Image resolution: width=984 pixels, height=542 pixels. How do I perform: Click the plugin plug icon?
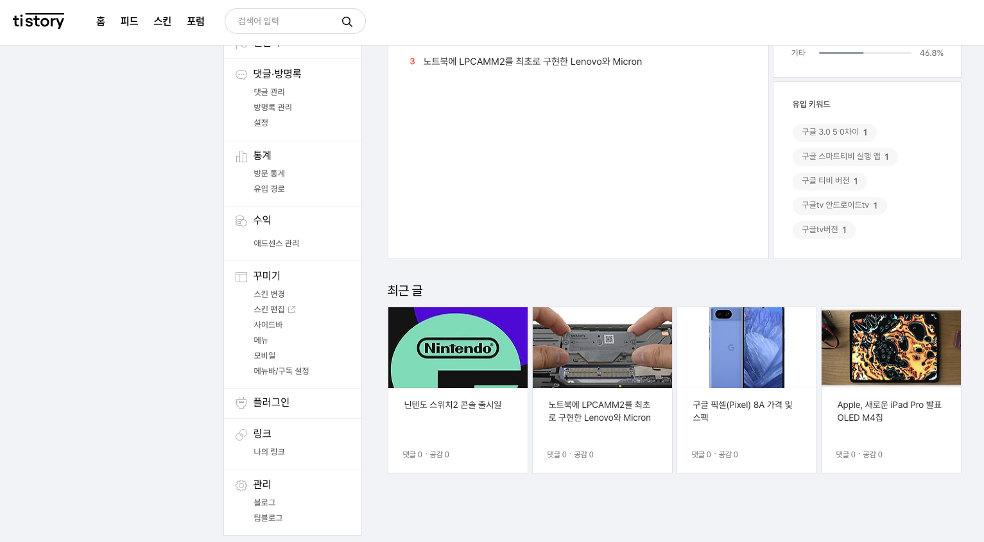pyautogui.click(x=241, y=403)
